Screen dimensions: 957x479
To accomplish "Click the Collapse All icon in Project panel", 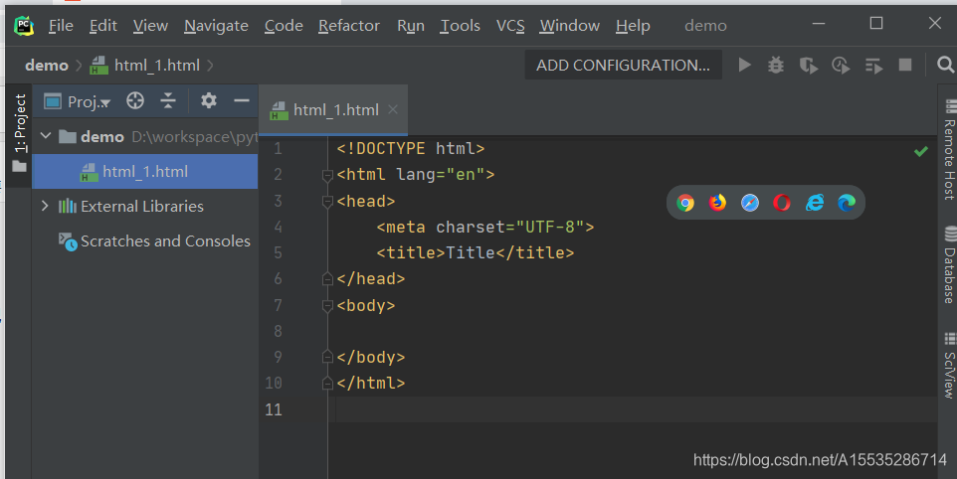I will click(x=168, y=100).
